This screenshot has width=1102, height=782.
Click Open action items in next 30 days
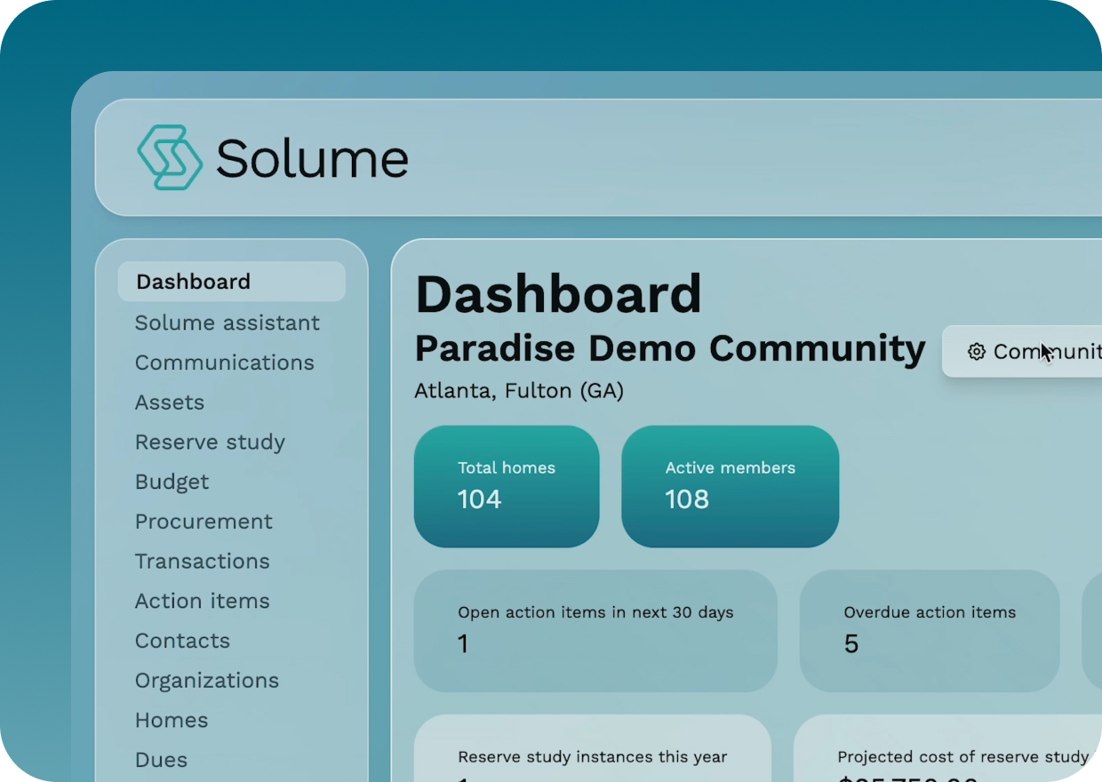coord(595,630)
